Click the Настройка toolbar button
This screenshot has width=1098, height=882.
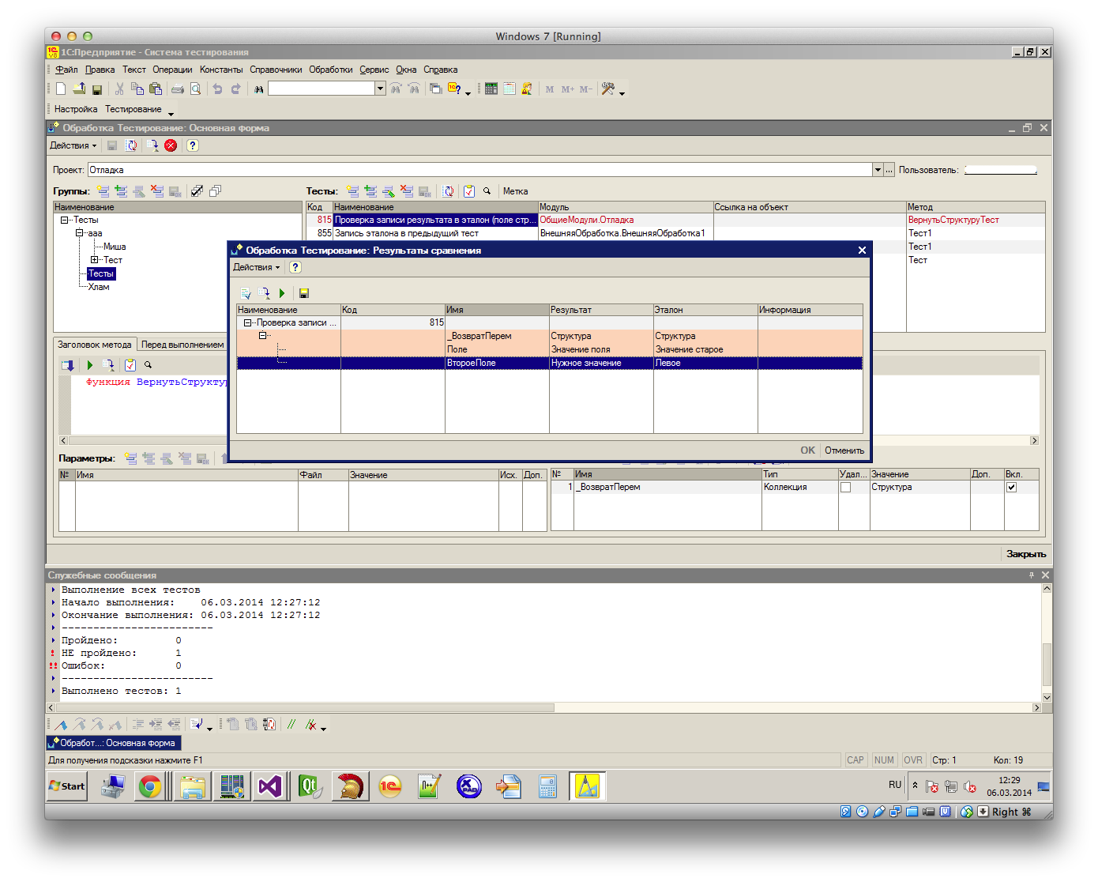[76, 109]
